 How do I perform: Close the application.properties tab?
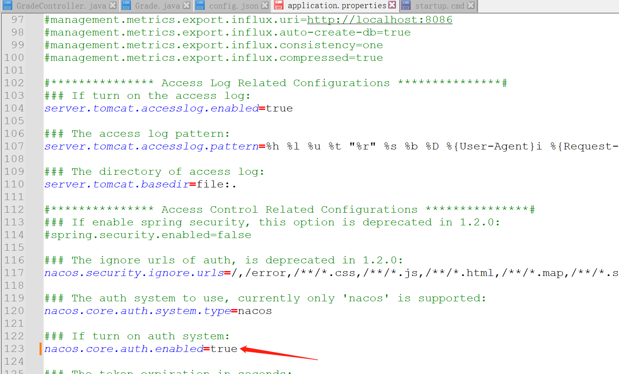point(392,5)
